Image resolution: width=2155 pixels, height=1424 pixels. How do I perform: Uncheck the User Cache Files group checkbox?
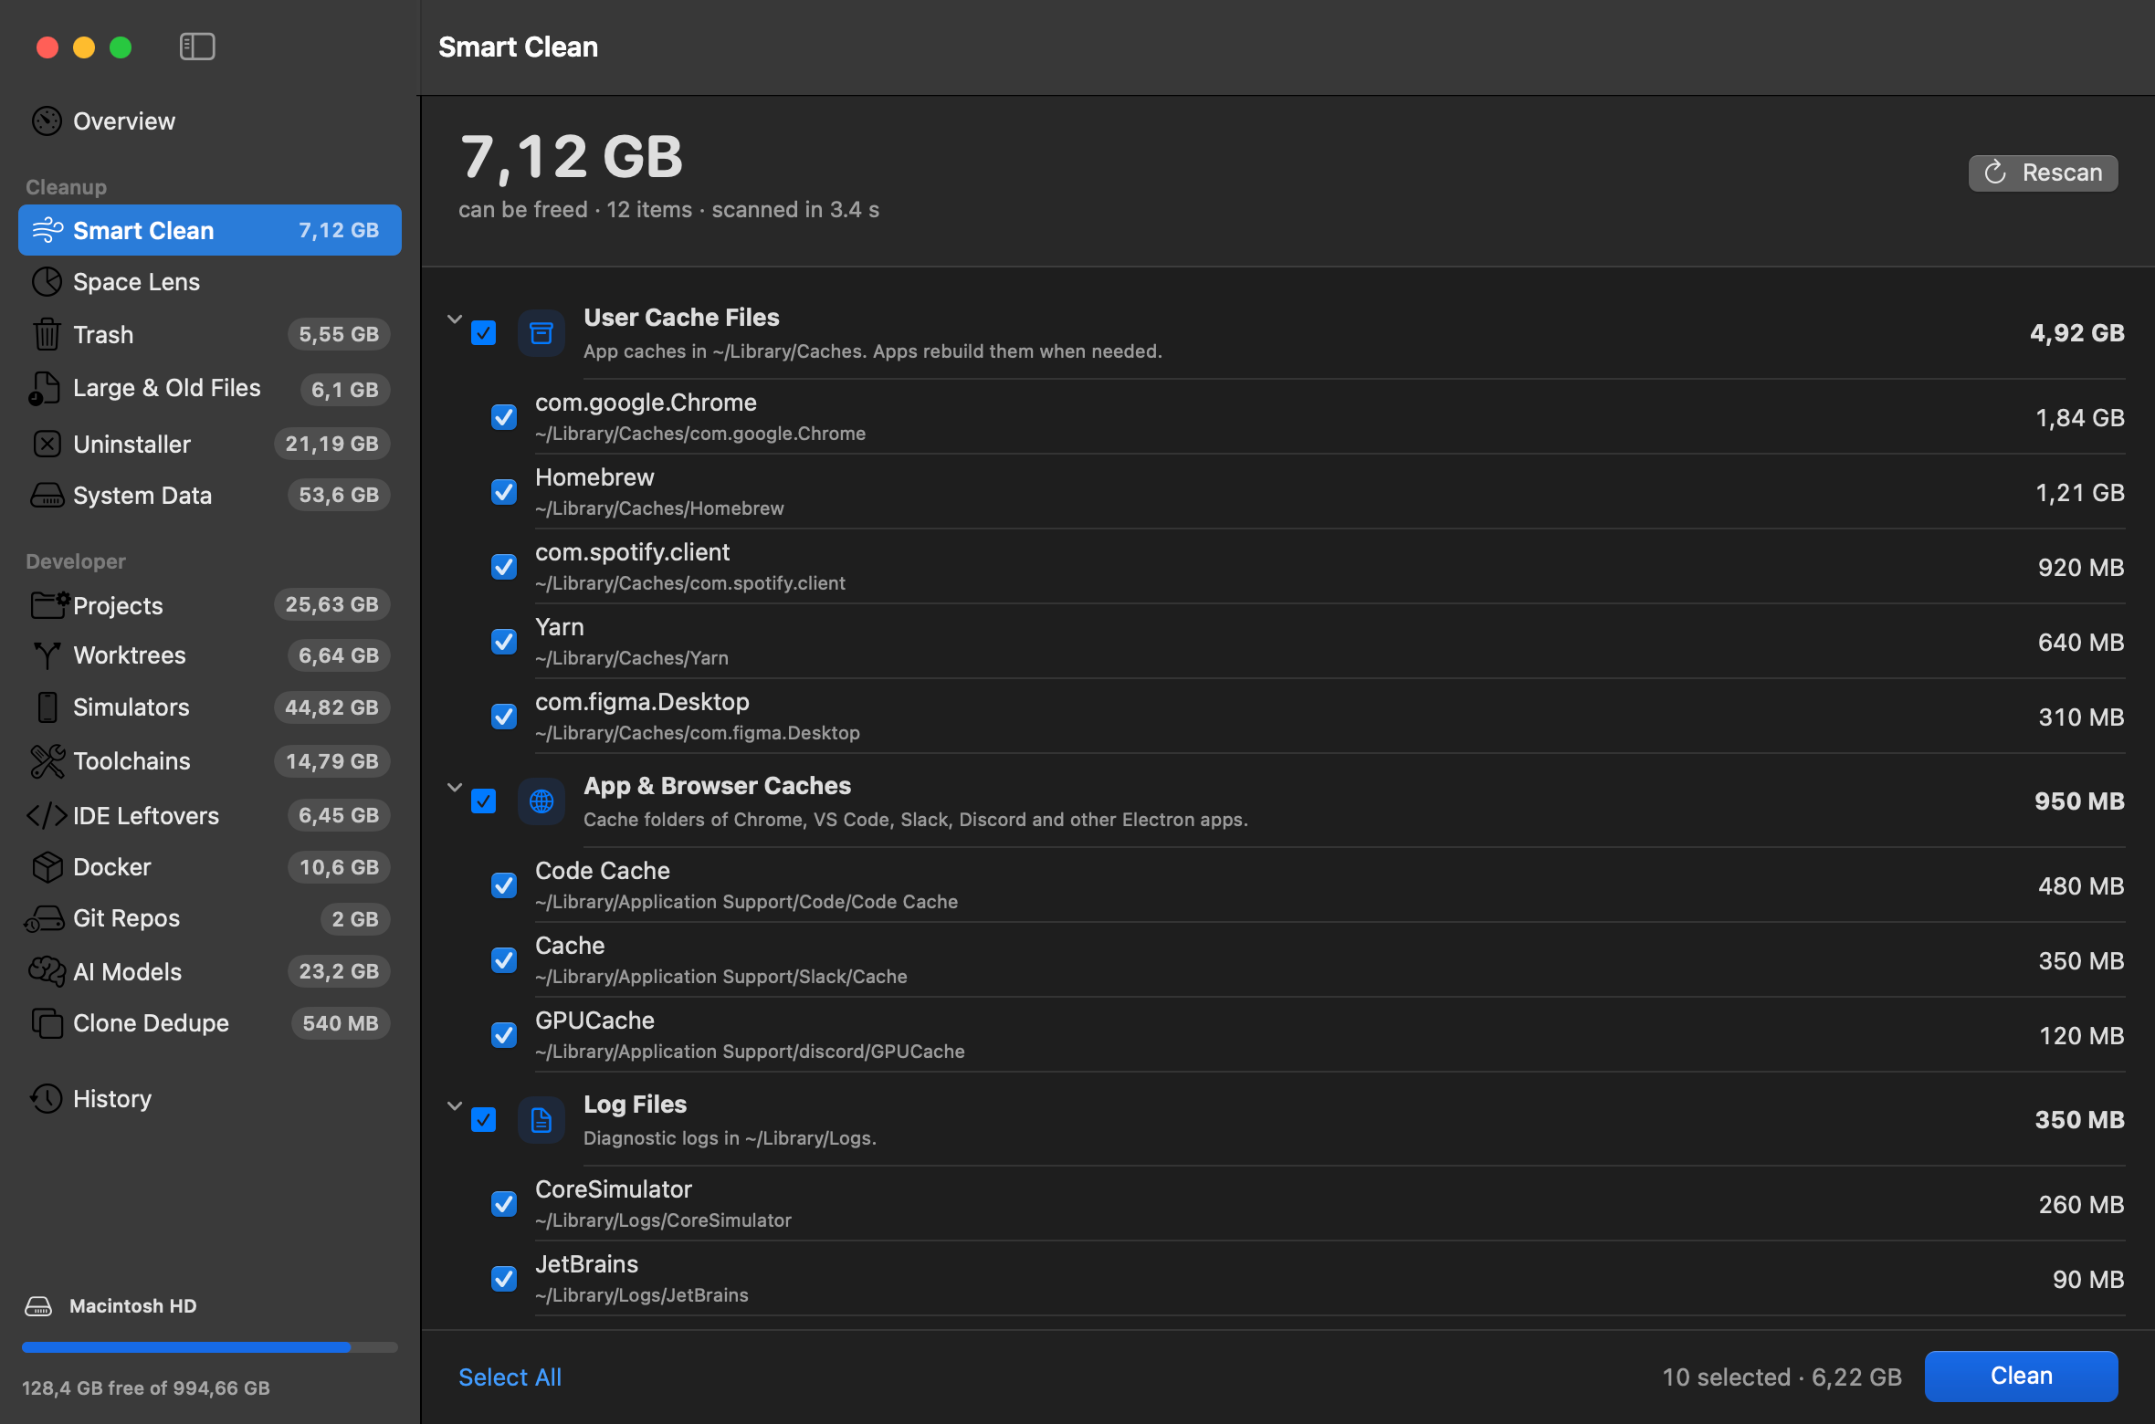pyautogui.click(x=483, y=333)
